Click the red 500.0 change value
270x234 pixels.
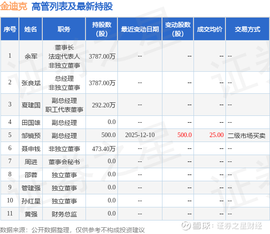(184, 135)
